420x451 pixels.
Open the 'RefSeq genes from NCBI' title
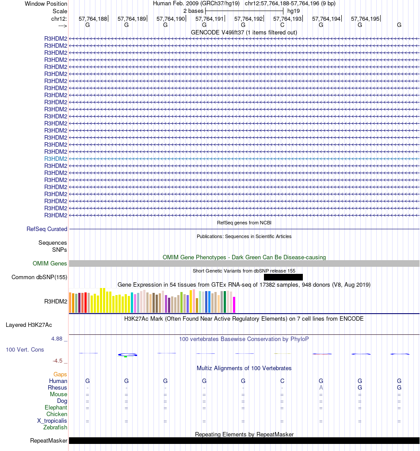coord(244,223)
